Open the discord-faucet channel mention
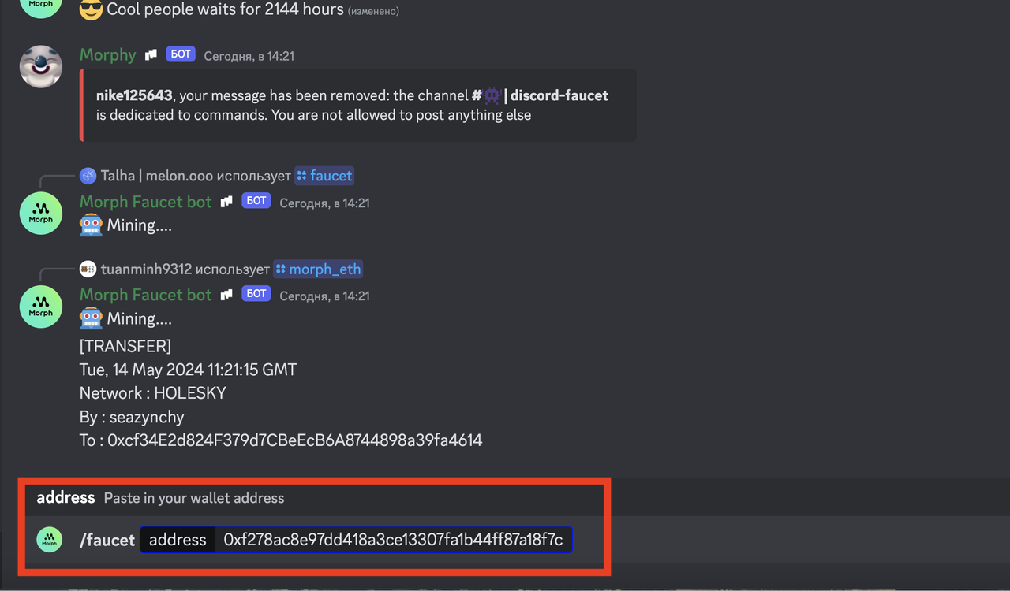Viewport: 1010px width, 591px height. (541, 95)
